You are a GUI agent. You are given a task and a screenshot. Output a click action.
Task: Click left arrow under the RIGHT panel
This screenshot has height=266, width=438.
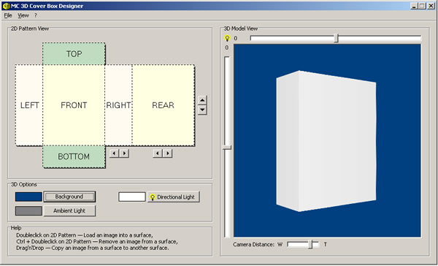[x=114, y=153]
